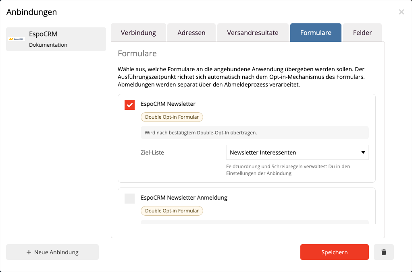Open the Dokumentation link

[x=48, y=45]
